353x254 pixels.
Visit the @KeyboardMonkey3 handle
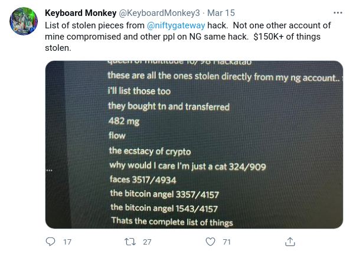[x=159, y=13]
